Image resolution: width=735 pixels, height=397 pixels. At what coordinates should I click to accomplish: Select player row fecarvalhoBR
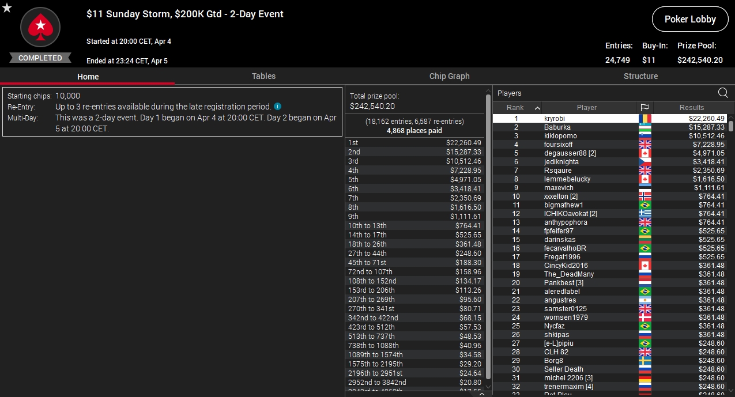click(x=610, y=248)
